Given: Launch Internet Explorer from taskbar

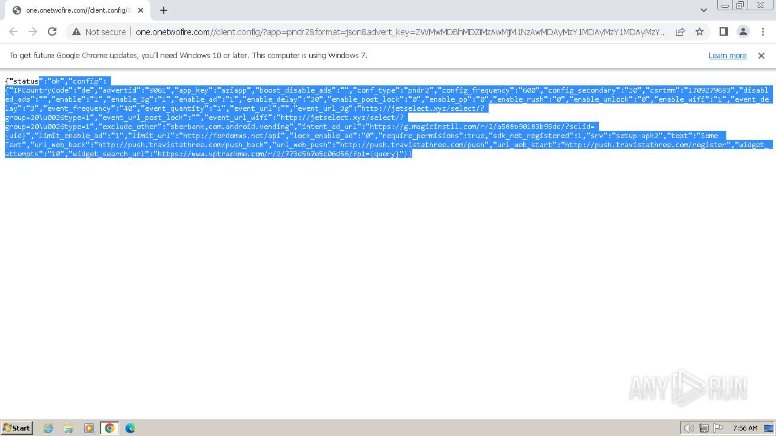Looking at the screenshot, I should [48, 428].
